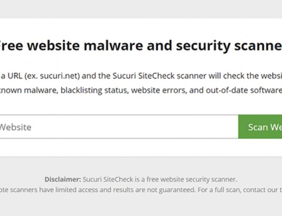The image size is (282, 216).
Task: Click the Scan Website button
Action: pos(261,127)
